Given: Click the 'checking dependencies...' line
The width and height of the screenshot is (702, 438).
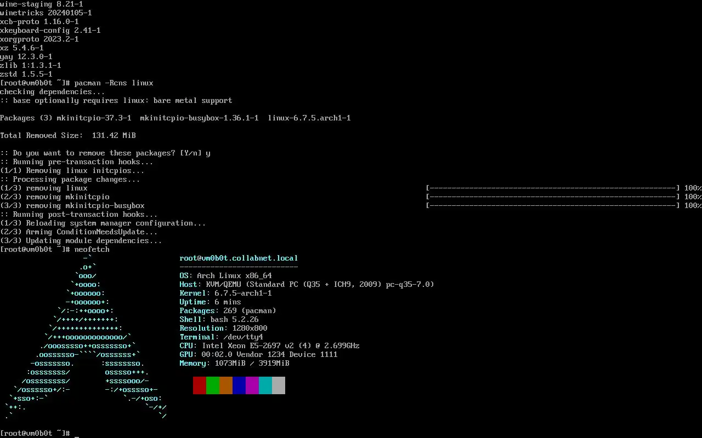Looking at the screenshot, I should click(53, 92).
